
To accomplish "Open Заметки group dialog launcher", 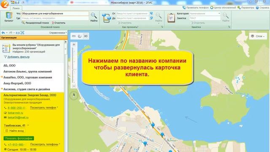I will (x=229, y=27).
